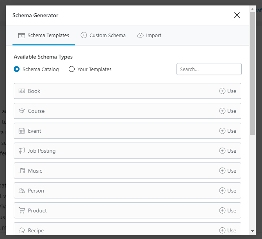This screenshot has height=239, width=262.
Task: Click the scrollbar up arrow
Action: [252, 9]
